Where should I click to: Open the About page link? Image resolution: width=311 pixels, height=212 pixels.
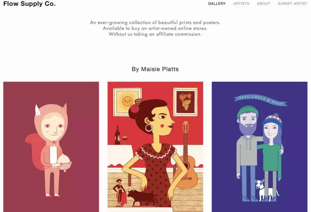263,3
